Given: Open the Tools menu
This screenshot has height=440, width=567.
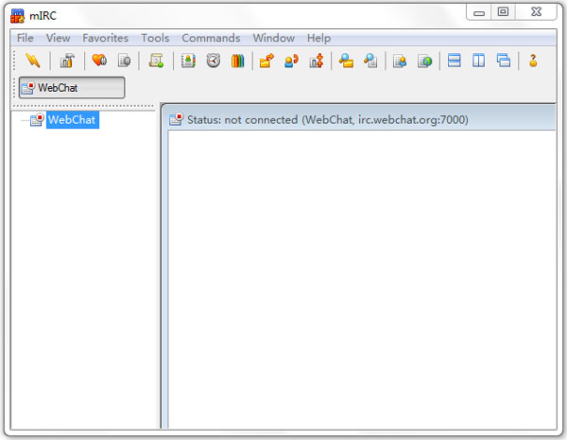Looking at the screenshot, I should pyautogui.click(x=155, y=38).
